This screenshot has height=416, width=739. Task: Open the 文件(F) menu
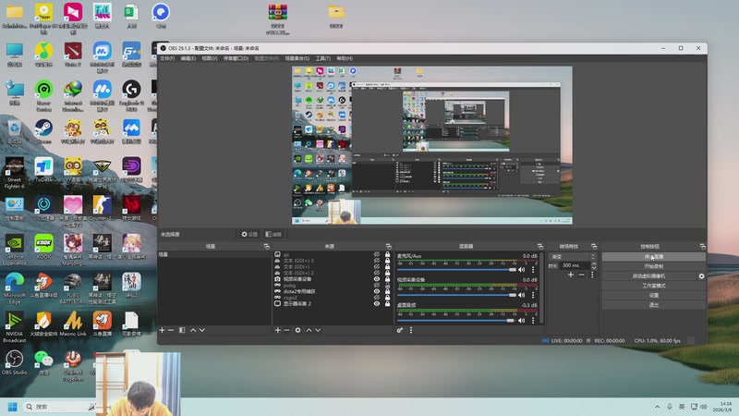(x=167, y=58)
